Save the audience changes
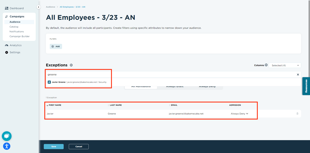This screenshot has width=310, height=153. (x=54, y=146)
